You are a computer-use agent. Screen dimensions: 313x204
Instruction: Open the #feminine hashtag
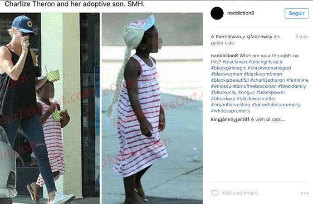click(x=298, y=80)
